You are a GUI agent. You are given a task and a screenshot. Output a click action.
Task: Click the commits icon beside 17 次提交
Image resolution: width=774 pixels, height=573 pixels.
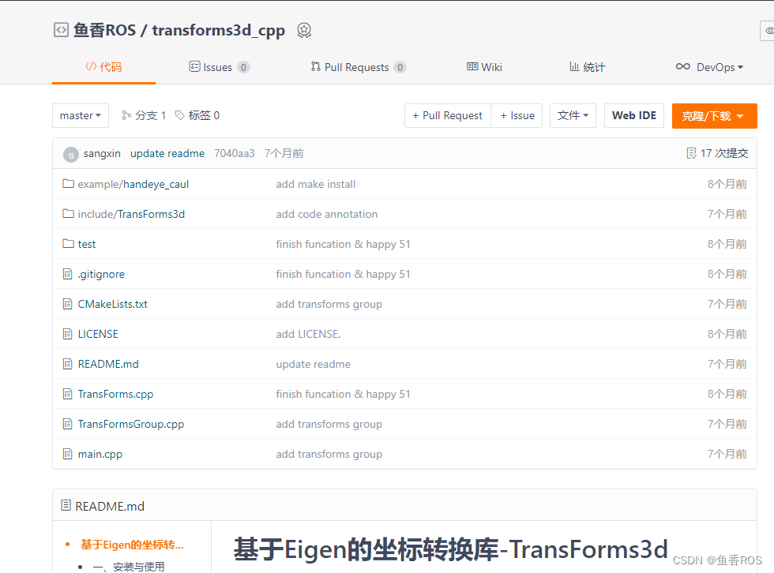[x=691, y=153]
